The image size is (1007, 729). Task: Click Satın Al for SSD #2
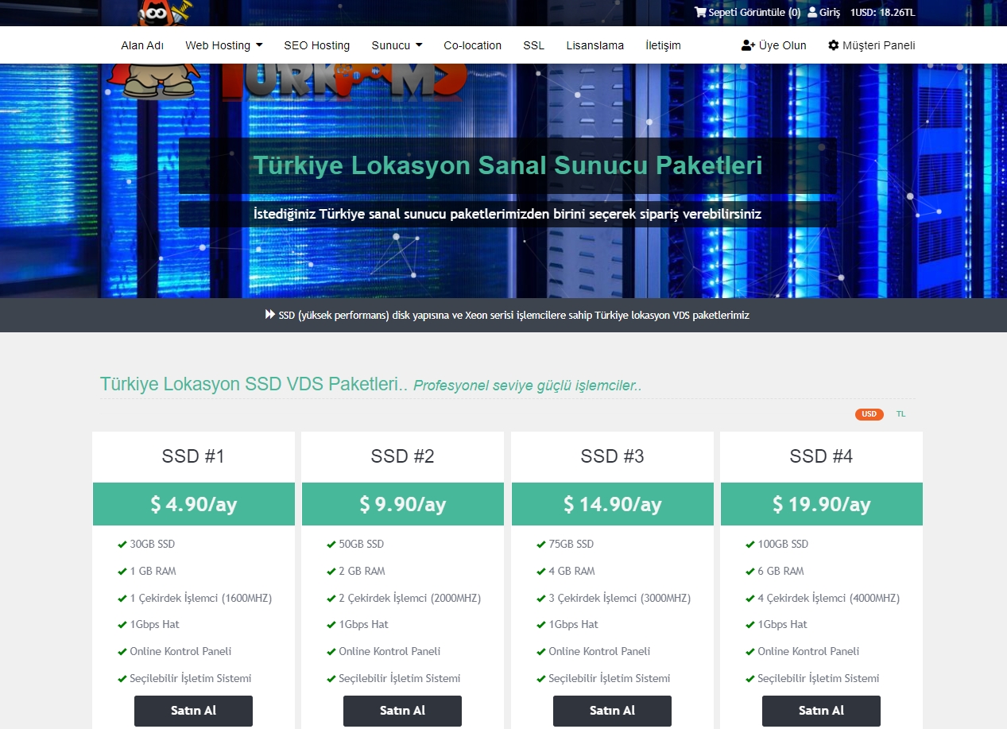(402, 711)
